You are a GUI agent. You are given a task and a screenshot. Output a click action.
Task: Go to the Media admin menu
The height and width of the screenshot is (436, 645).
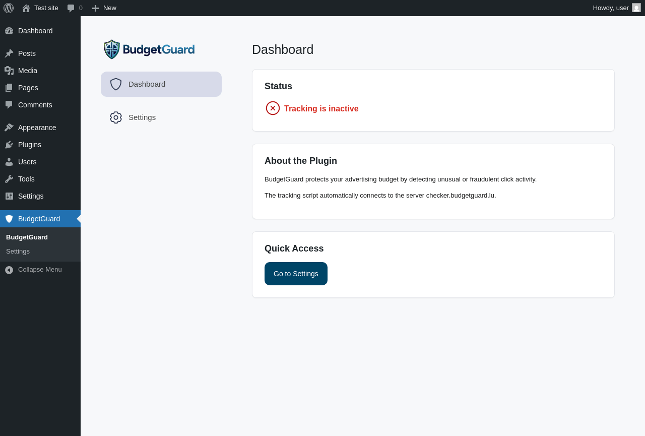point(40,71)
